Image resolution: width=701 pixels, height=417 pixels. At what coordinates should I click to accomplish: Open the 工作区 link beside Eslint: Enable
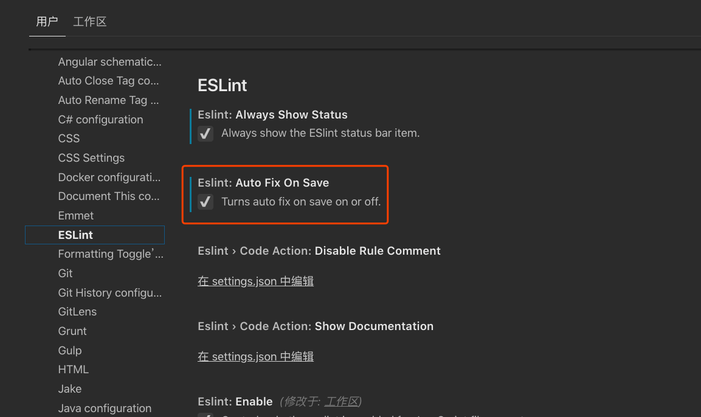(x=342, y=401)
